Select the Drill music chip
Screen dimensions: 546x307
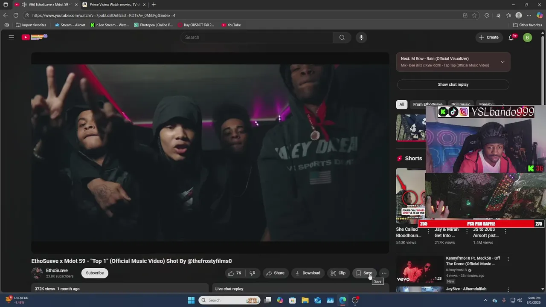(x=461, y=104)
